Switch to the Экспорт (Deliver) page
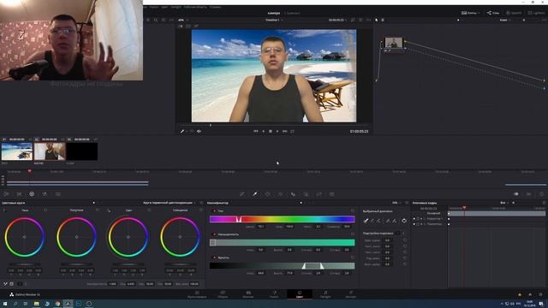This screenshot has width=548, height=308. (350, 294)
